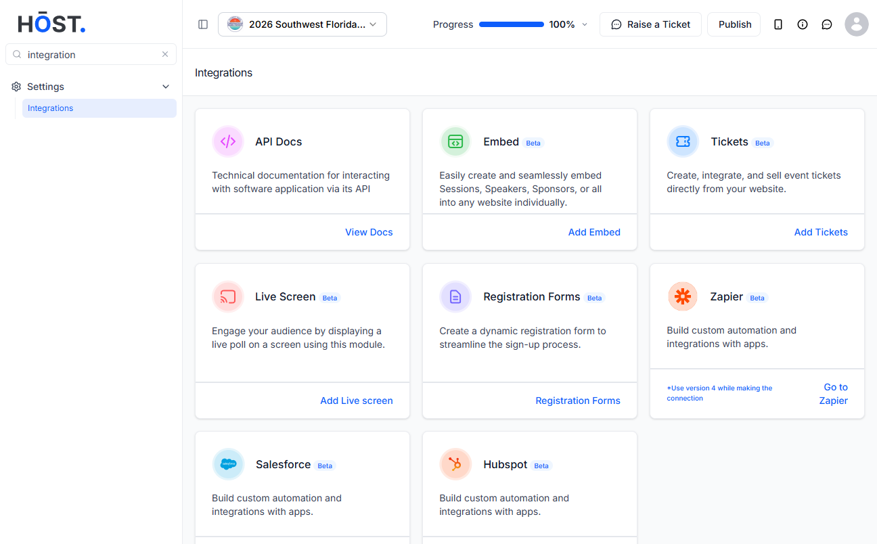Click the Beta badge beside Embed
Image resolution: width=877 pixels, height=544 pixels.
(x=533, y=143)
